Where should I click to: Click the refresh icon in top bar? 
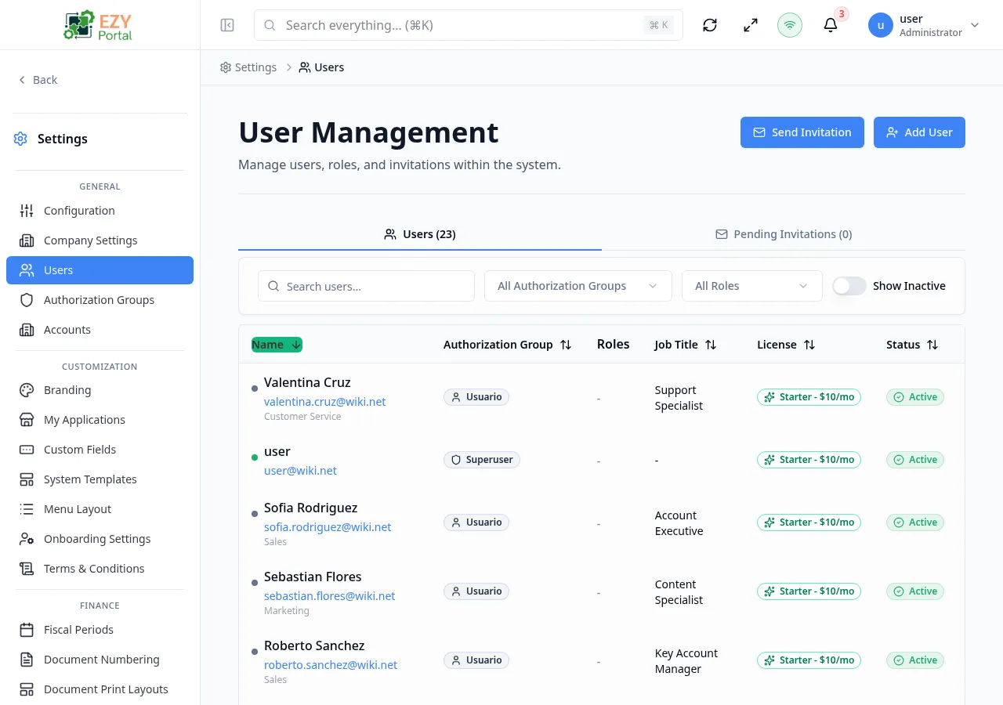click(710, 25)
